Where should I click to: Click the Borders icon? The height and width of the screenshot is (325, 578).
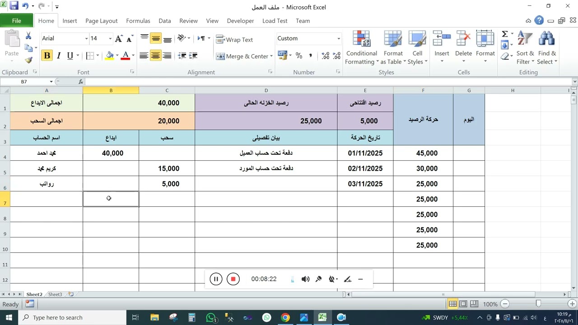pyautogui.click(x=90, y=56)
